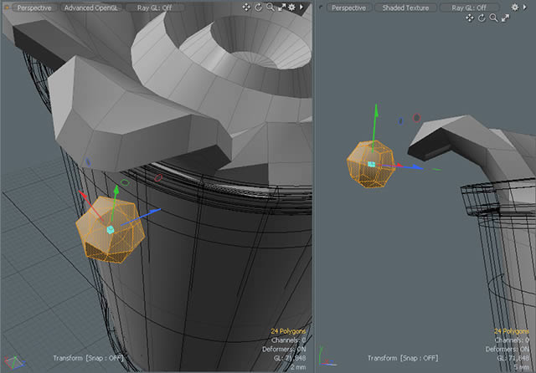This screenshot has width=536, height=373.
Task: Click the cyan transform gizmo center in left viewport
Action: point(110,229)
